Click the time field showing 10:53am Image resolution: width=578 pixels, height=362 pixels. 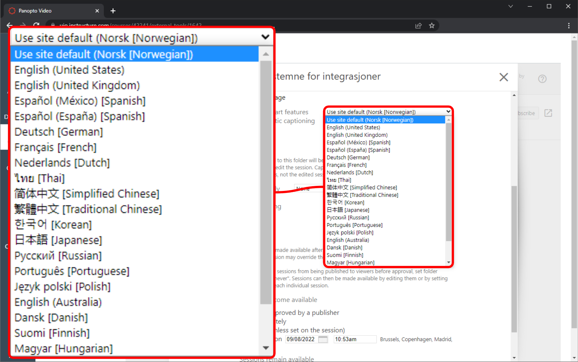pos(355,339)
